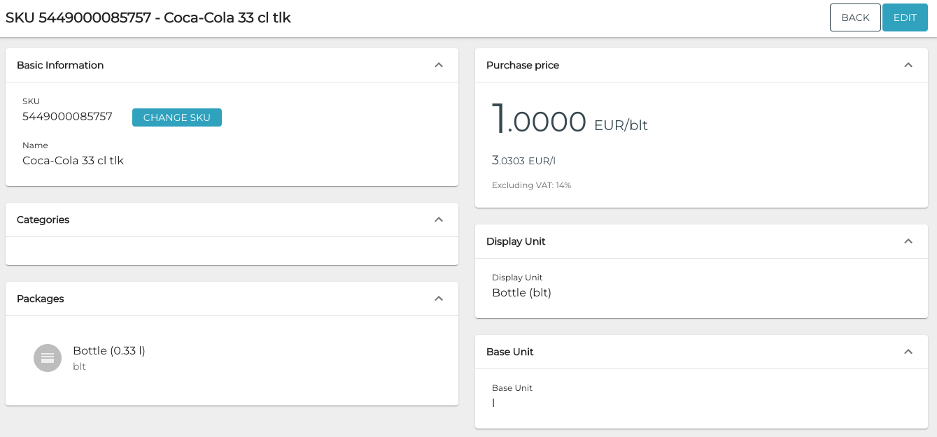Click the CHANGE SKU button
This screenshot has width=937, height=437.
point(176,117)
